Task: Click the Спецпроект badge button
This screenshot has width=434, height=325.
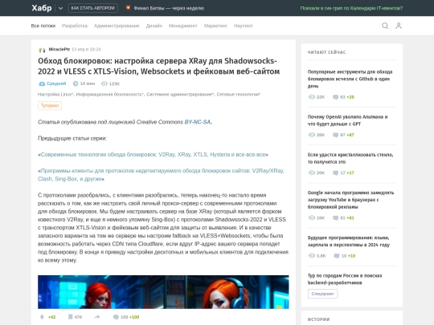Action: [x=322, y=294]
